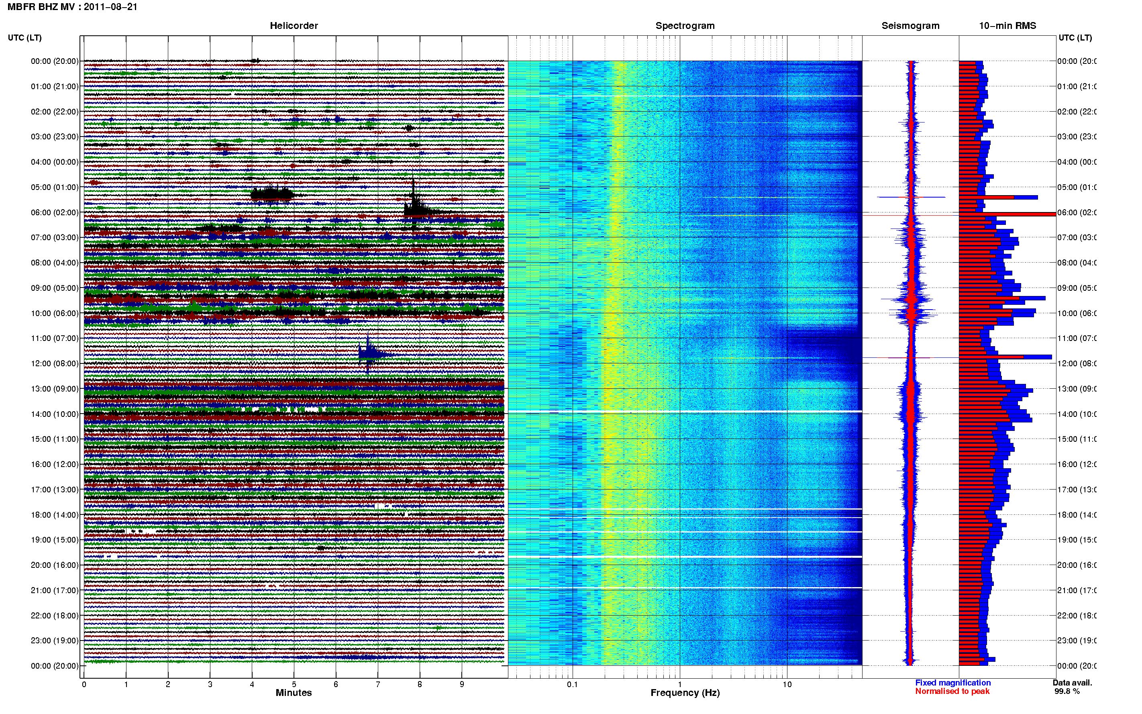The width and height of the screenshot is (1142, 714).
Task: Select left-axis time label "02:00 (22:00)"
Action: click(x=55, y=112)
